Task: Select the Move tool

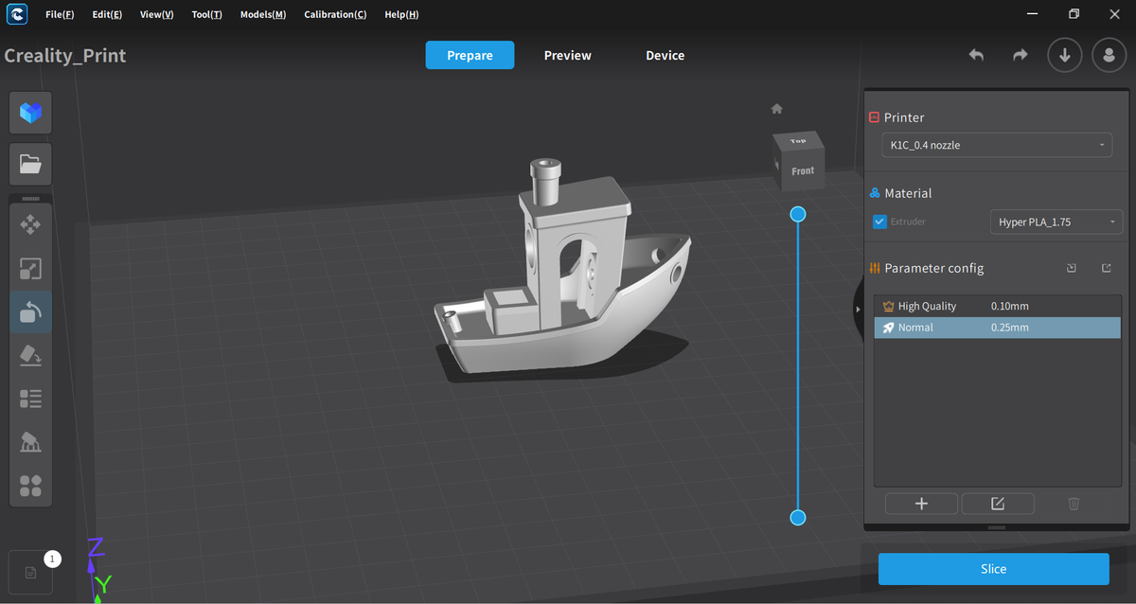Action: 30,224
